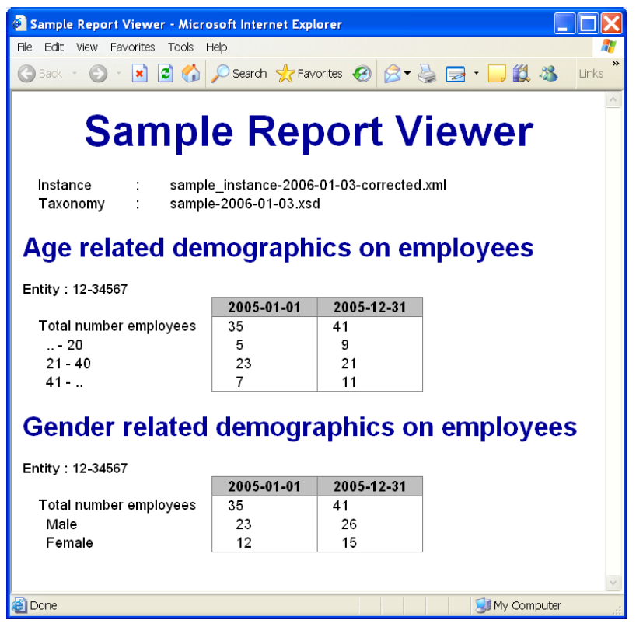Click the 2005-12-31 header in the gender table
This screenshot has height=627, width=636.
369,486
